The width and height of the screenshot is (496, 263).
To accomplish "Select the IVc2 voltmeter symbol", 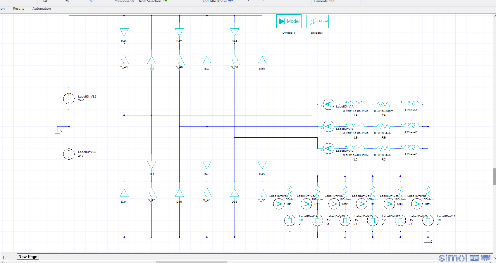I will tap(306, 204).
